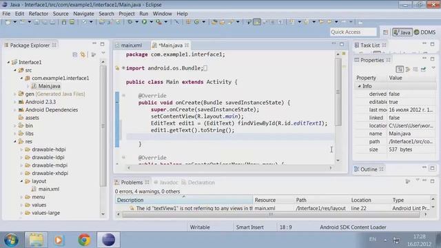The height and width of the screenshot is (248, 441).
Task: Switch to the Javadoc tab
Action: (166, 183)
